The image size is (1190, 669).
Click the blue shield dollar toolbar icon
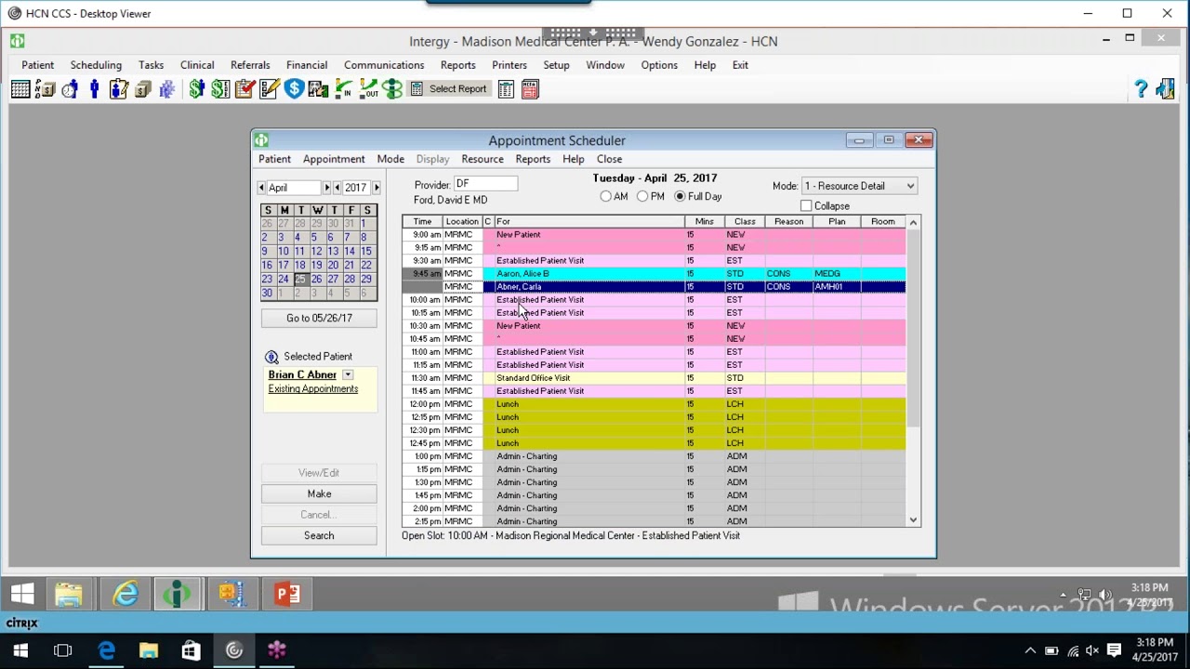[x=295, y=89]
